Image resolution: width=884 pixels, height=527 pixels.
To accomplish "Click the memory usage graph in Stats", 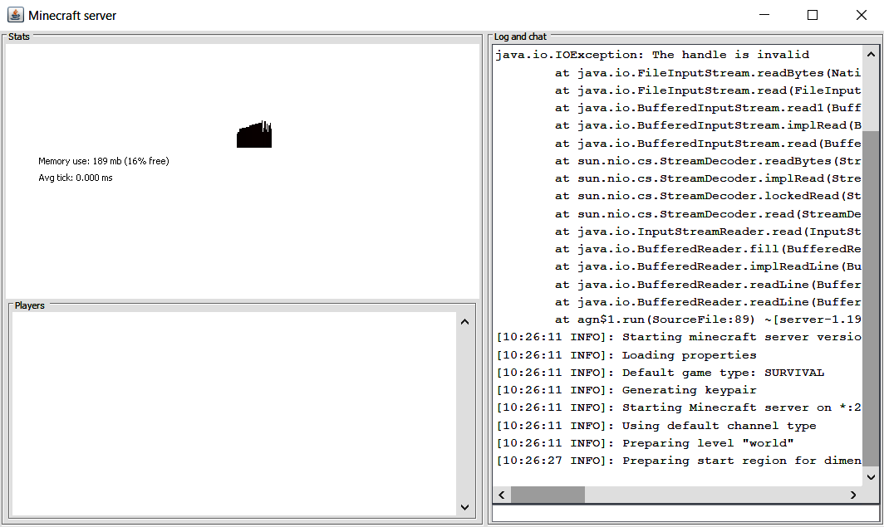I will [254, 134].
